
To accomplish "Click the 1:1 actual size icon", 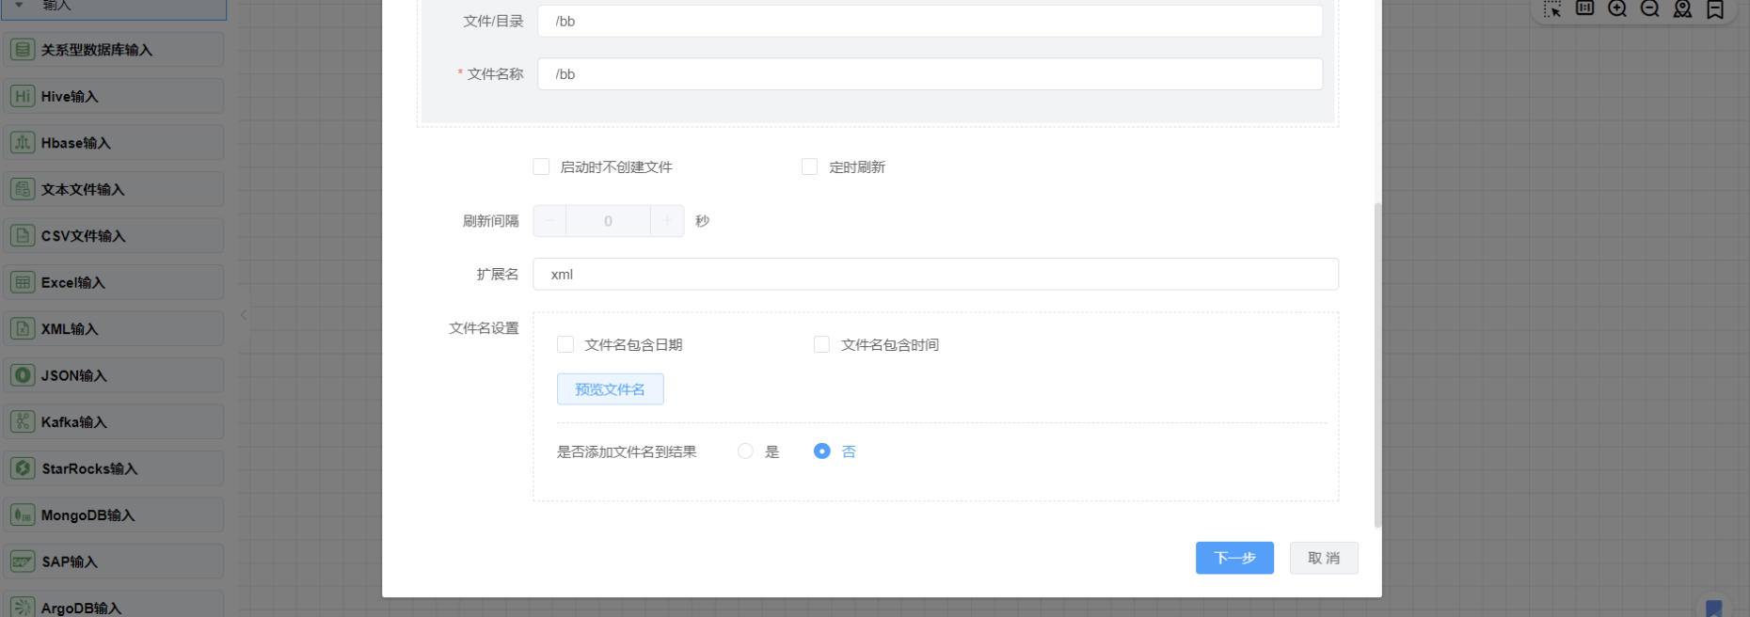I will click(x=1585, y=8).
